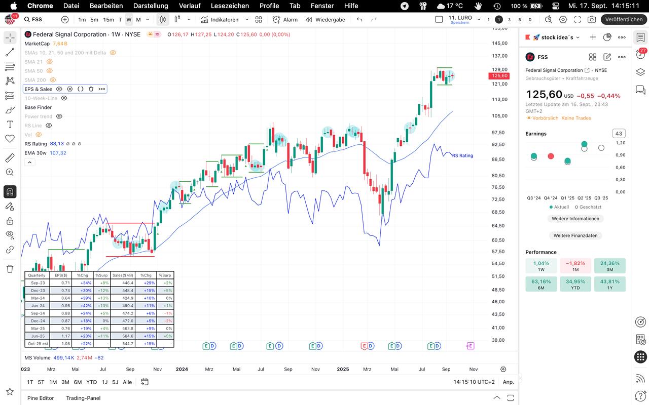Hide the EPS & Sales indicator
The height and width of the screenshot is (405, 649).
tap(59, 89)
